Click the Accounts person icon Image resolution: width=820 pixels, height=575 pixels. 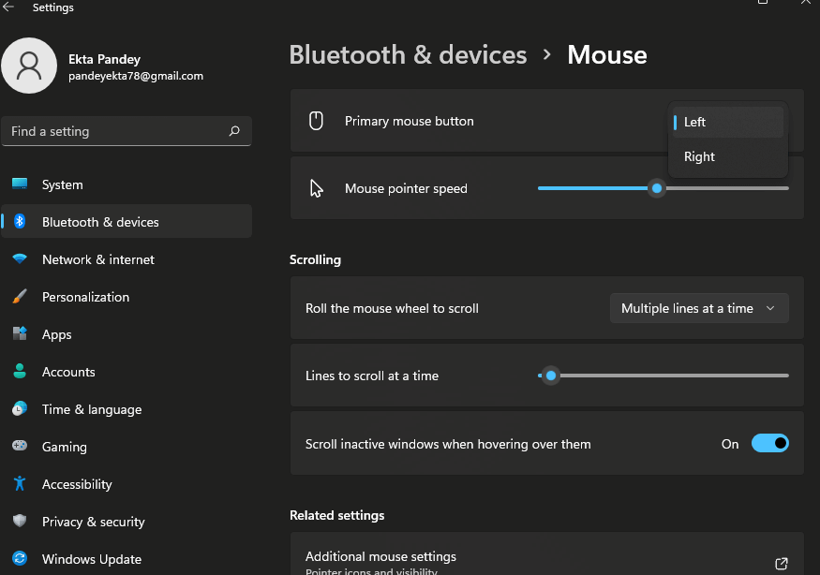pyautogui.click(x=20, y=372)
